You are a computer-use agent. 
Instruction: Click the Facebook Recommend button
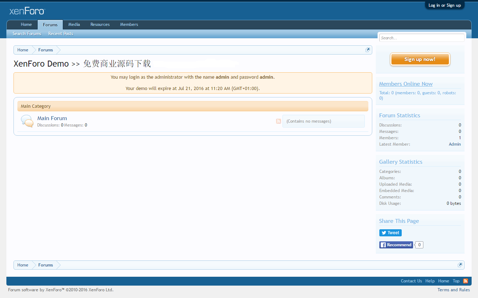396,245
